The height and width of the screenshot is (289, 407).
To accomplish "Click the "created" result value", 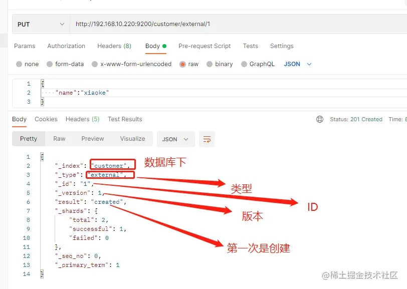I will click(x=107, y=202).
